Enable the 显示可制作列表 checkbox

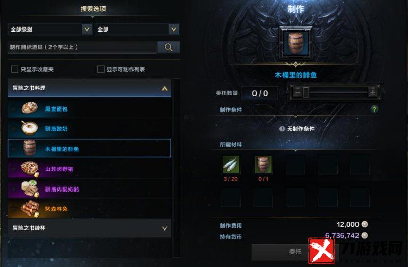(x=100, y=69)
